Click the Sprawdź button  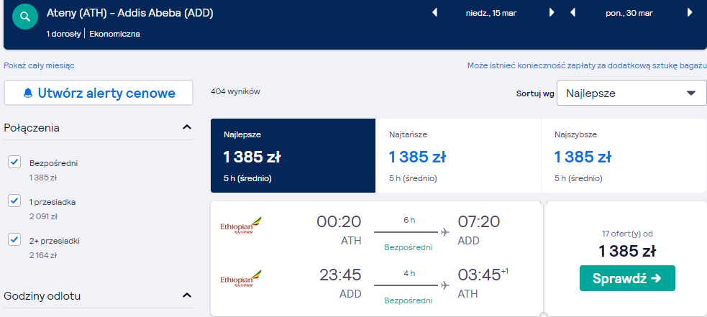coord(627,278)
